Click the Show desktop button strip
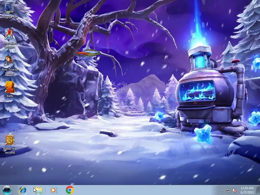 point(258,190)
